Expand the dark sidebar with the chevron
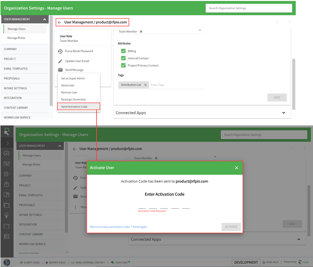Screen dimensions: 313x267 [7, 143]
